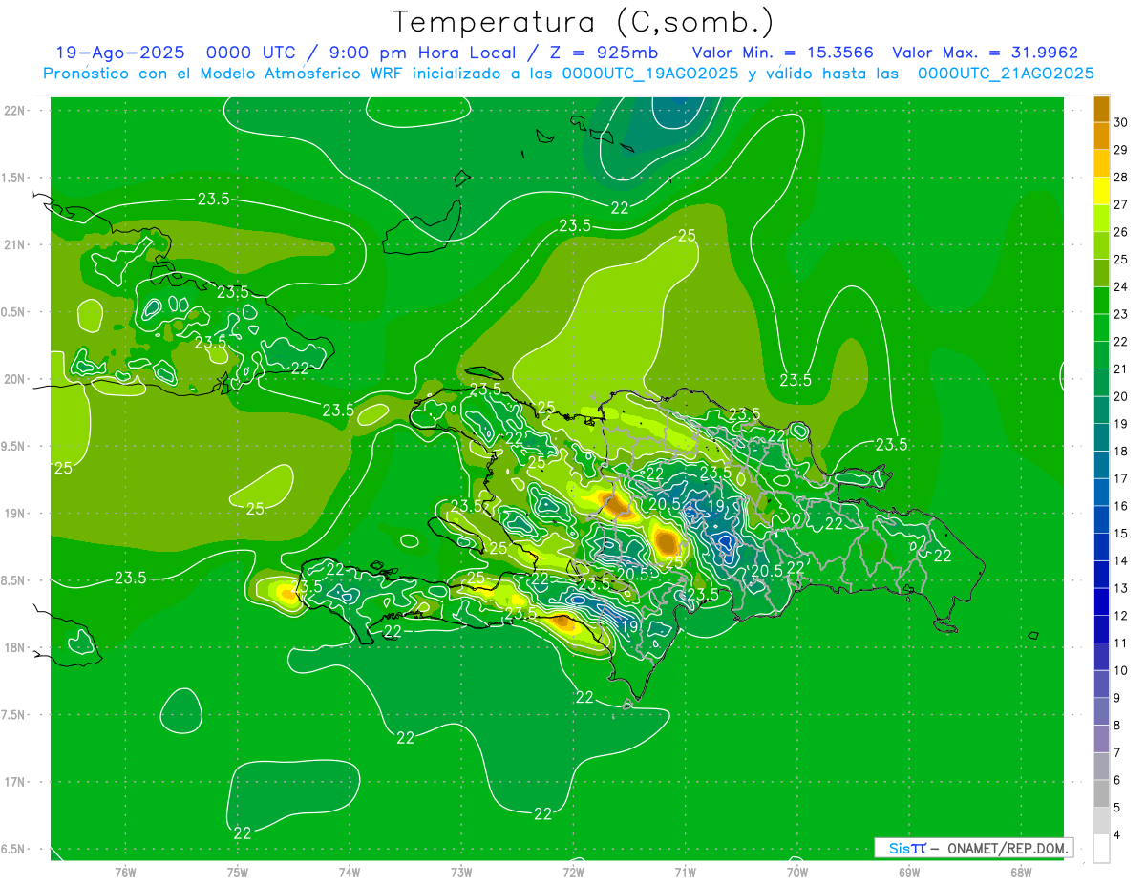Click the value '28' in the color legend
1146x885 pixels.
pyautogui.click(x=1120, y=178)
